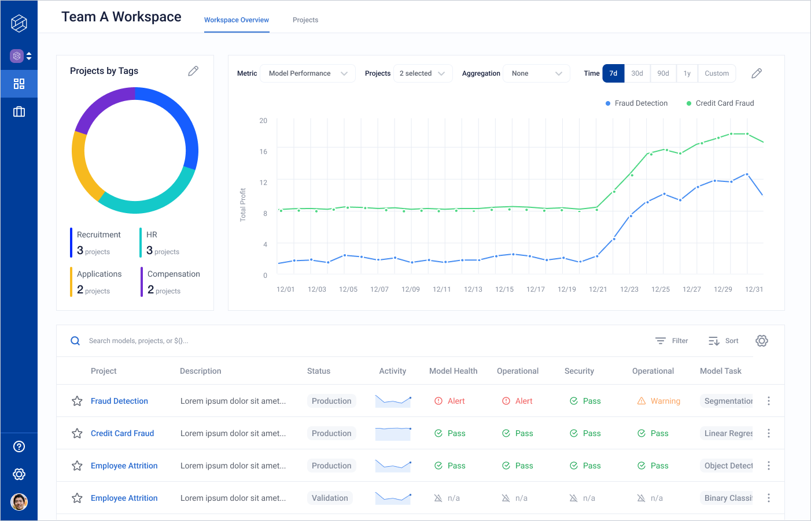The image size is (811, 521).
Task: Open the Metric dropdown showing Model Performance
Action: [x=307, y=73]
